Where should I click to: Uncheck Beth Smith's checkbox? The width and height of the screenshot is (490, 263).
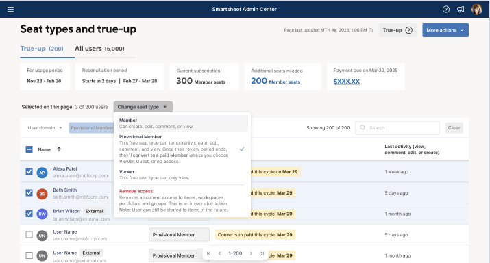click(x=29, y=192)
